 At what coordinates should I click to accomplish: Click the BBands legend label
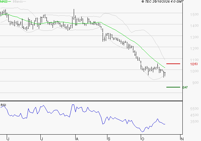(18, 1)
